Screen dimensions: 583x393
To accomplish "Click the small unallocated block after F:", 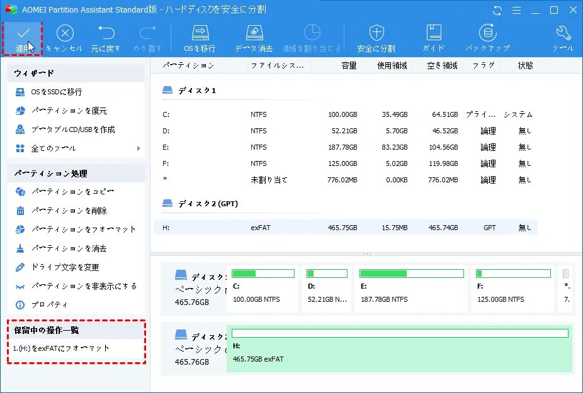I will [566, 289].
